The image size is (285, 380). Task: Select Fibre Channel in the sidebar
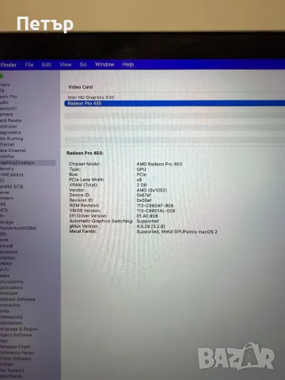[x=13, y=150]
